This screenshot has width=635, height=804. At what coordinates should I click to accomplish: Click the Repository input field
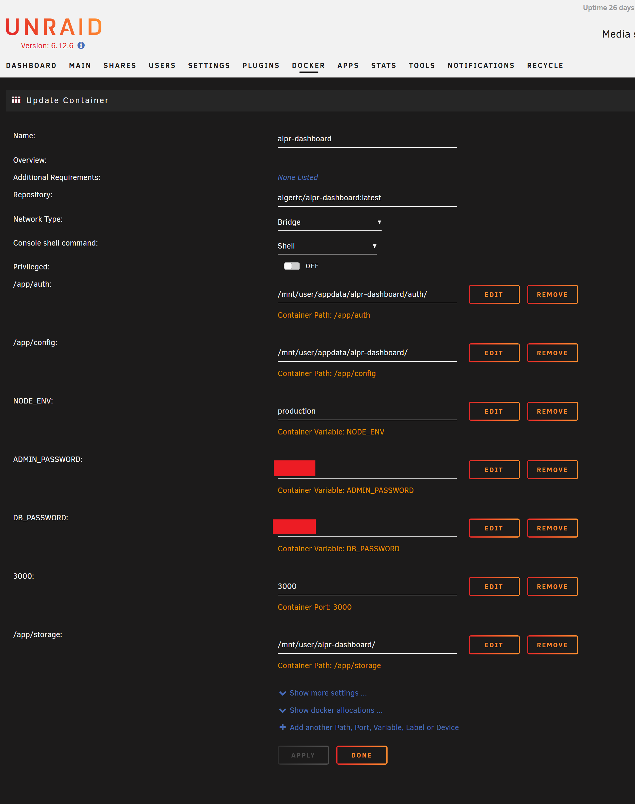pyautogui.click(x=367, y=198)
